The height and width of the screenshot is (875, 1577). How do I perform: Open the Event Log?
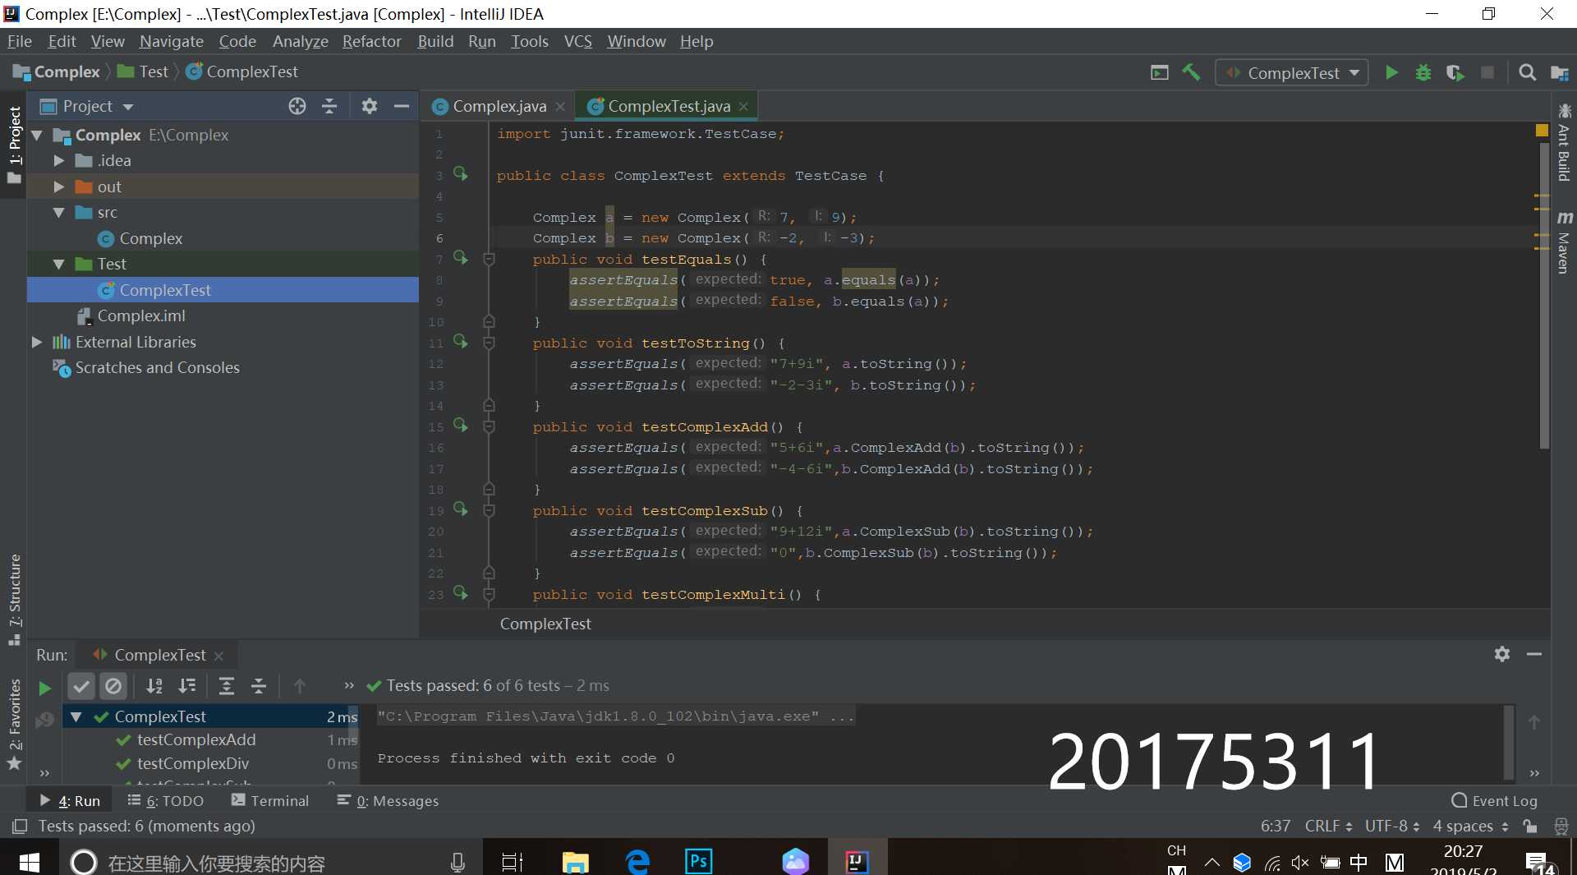pyautogui.click(x=1495, y=800)
